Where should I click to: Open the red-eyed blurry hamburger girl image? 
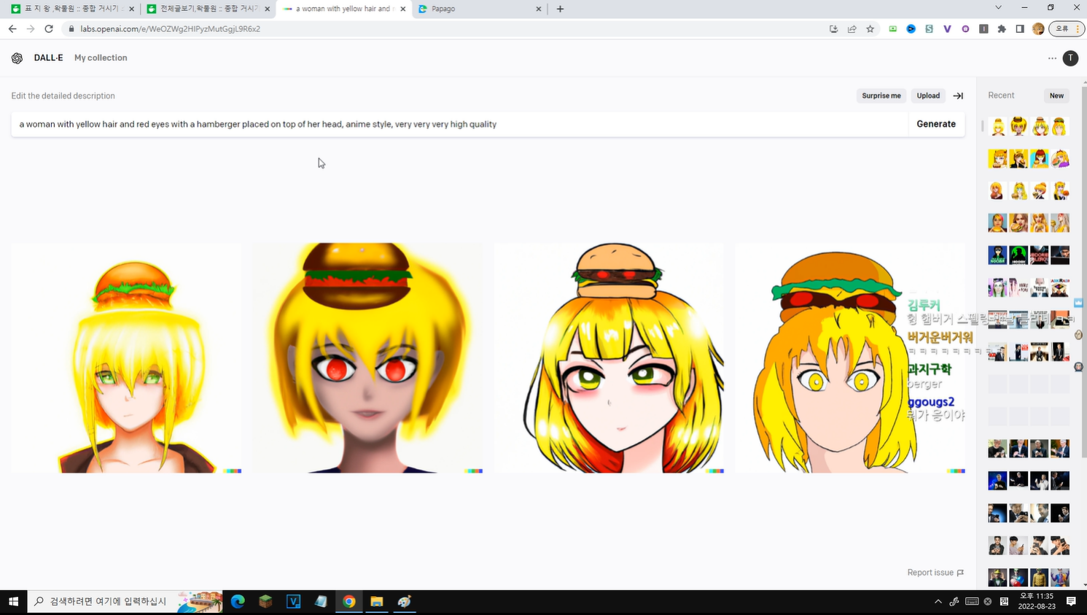367,358
